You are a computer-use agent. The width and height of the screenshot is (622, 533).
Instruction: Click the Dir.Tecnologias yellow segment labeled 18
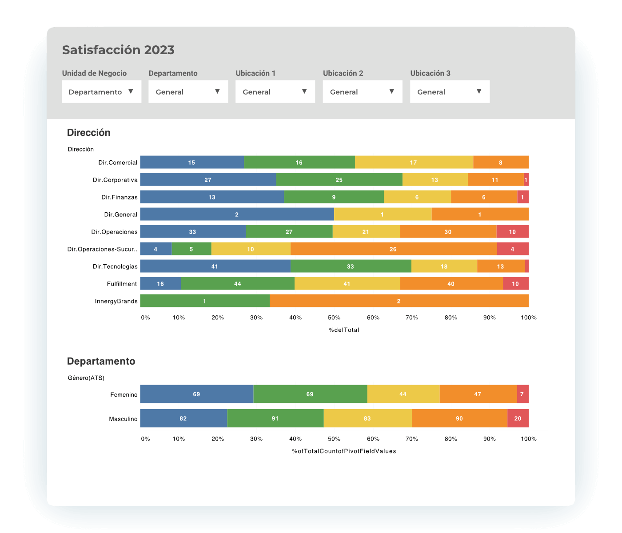(x=444, y=266)
